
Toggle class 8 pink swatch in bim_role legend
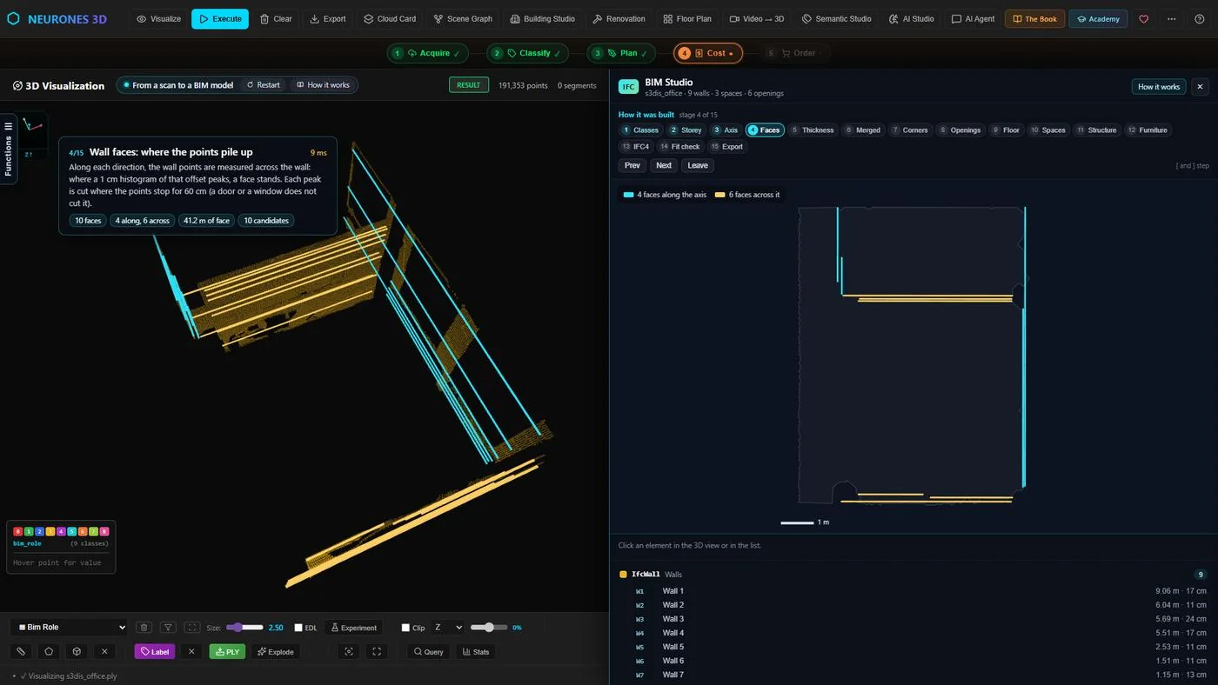coord(104,531)
